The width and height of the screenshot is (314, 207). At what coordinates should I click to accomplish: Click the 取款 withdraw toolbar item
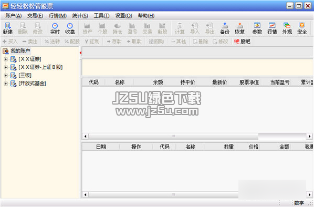(134, 42)
